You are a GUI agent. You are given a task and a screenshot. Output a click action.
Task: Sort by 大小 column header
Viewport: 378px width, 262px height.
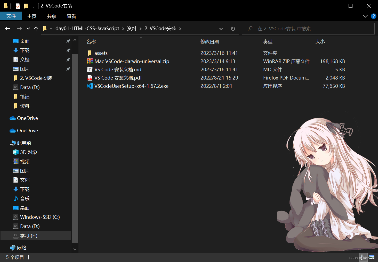point(320,42)
